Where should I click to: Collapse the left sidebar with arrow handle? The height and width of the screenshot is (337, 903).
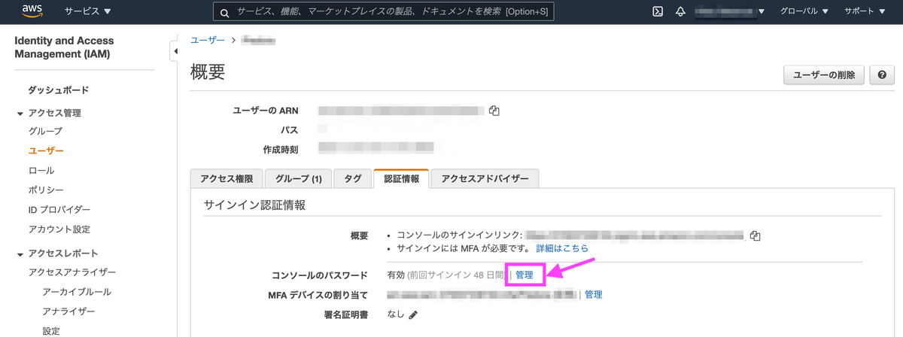[x=175, y=51]
